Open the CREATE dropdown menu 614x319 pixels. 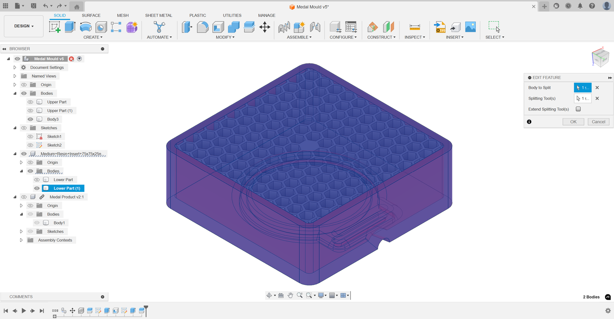point(93,37)
